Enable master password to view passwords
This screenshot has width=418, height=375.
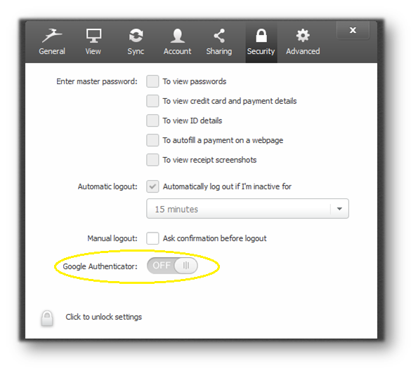coord(152,81)
